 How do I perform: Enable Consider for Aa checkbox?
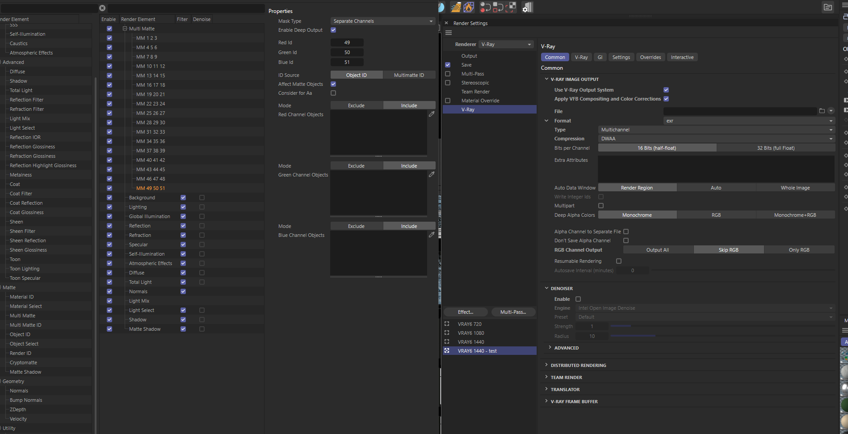(x=333, y=93)
